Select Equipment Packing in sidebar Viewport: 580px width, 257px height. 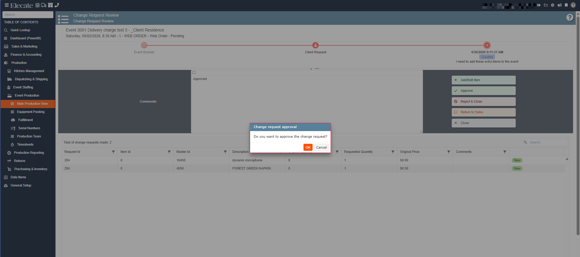click(x=31, y=112)
